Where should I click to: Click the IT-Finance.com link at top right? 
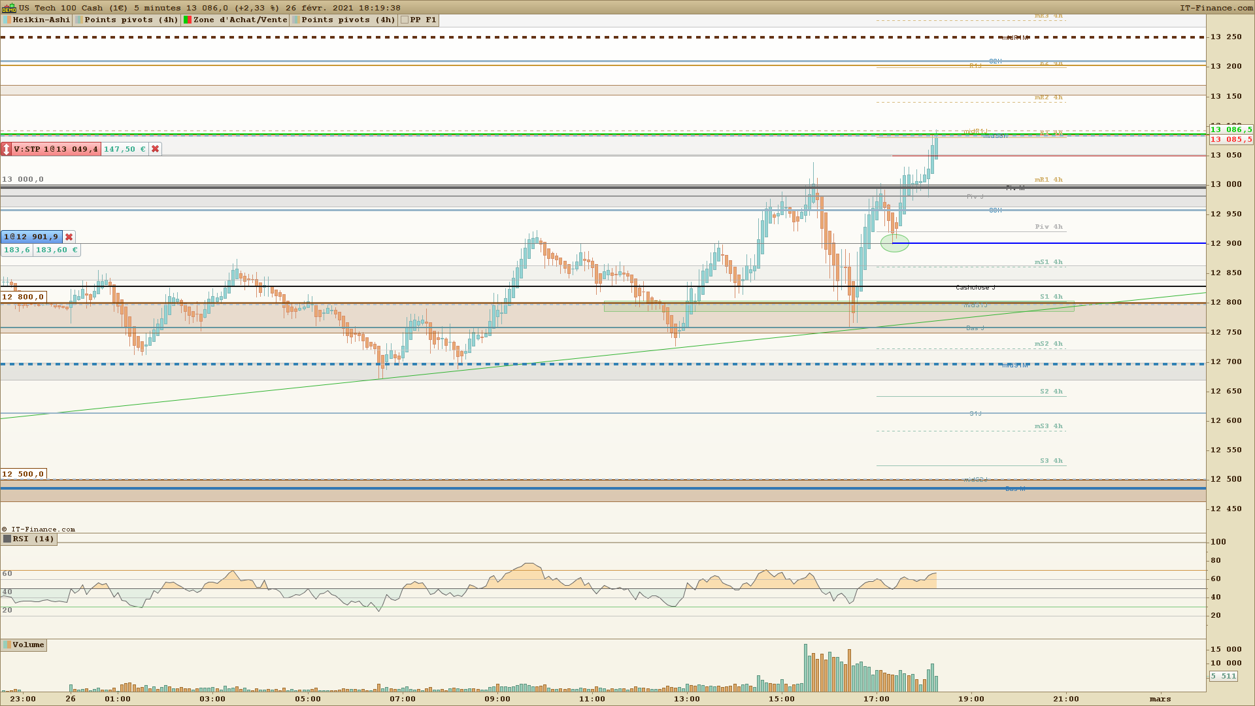point(1216,8)
